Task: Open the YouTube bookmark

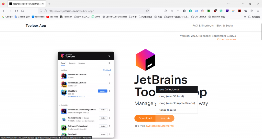Action: (52, 17)
